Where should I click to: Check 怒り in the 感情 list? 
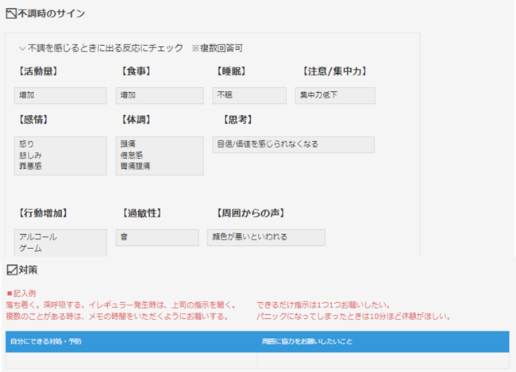27,145
